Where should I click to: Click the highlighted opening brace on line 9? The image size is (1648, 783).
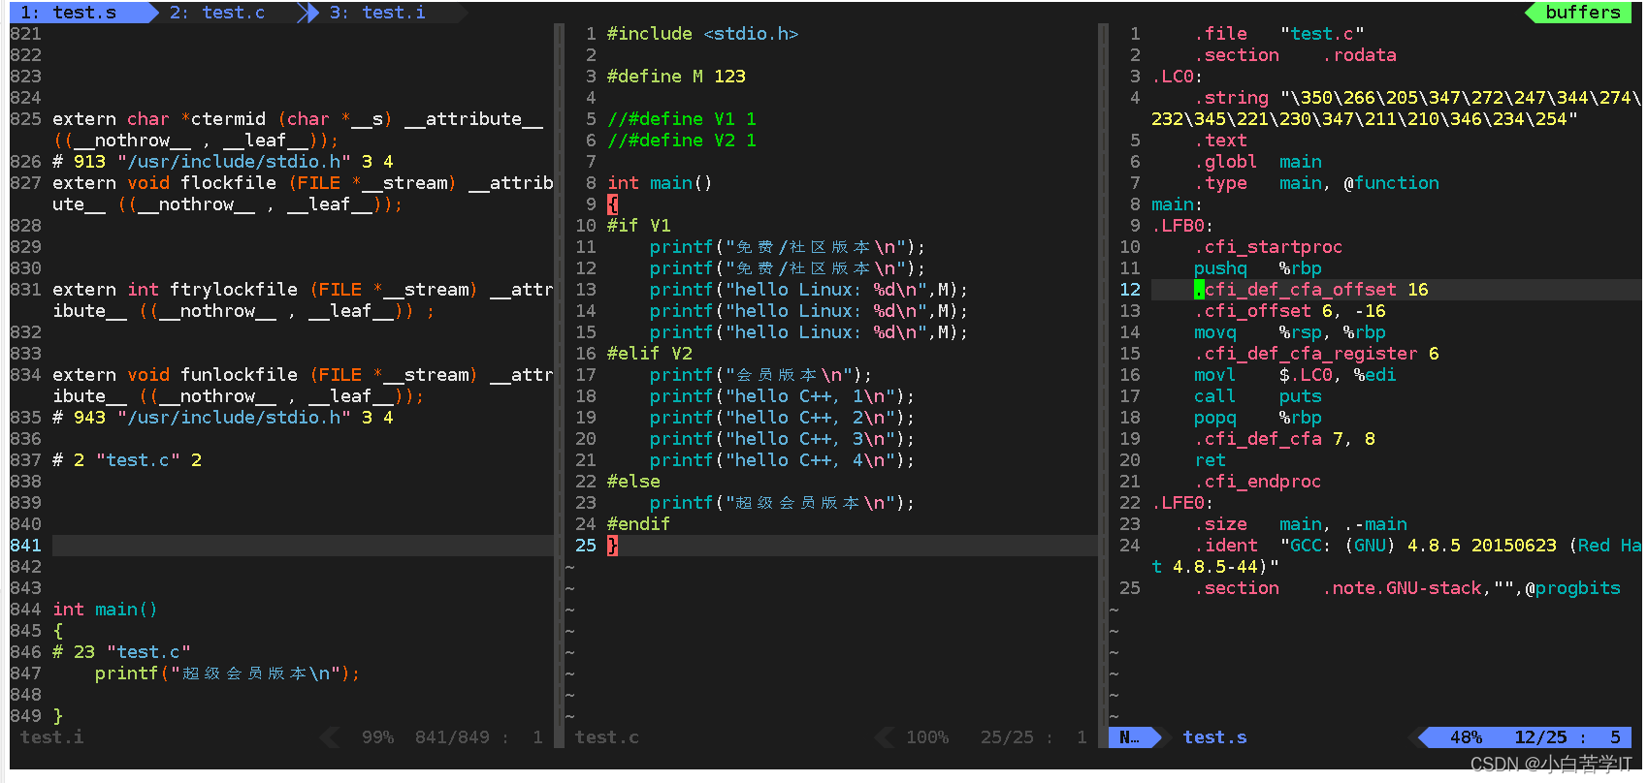pyautogui.click(x=612, y=204)
